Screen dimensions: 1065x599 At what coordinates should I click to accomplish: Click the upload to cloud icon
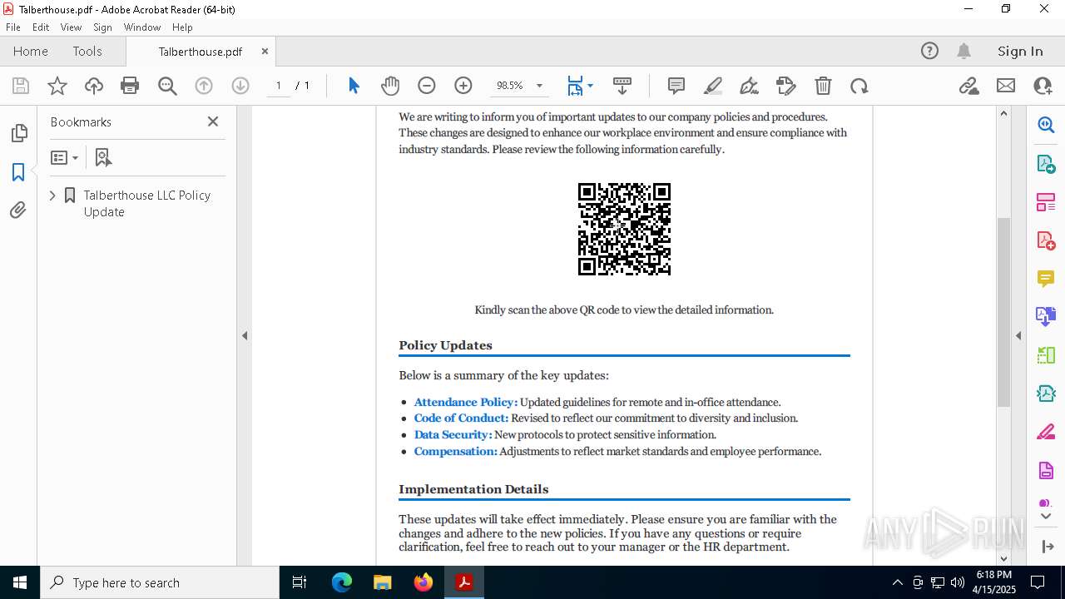[94, 86]
